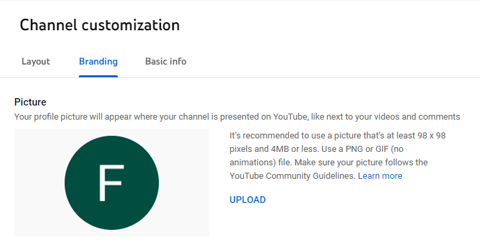480x250 pixels.
Task: Click the green F profile avatar
Action: tap(112, 183)
